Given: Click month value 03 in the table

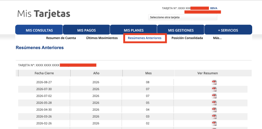Looking at the screenshot, I should pos(148,117).
